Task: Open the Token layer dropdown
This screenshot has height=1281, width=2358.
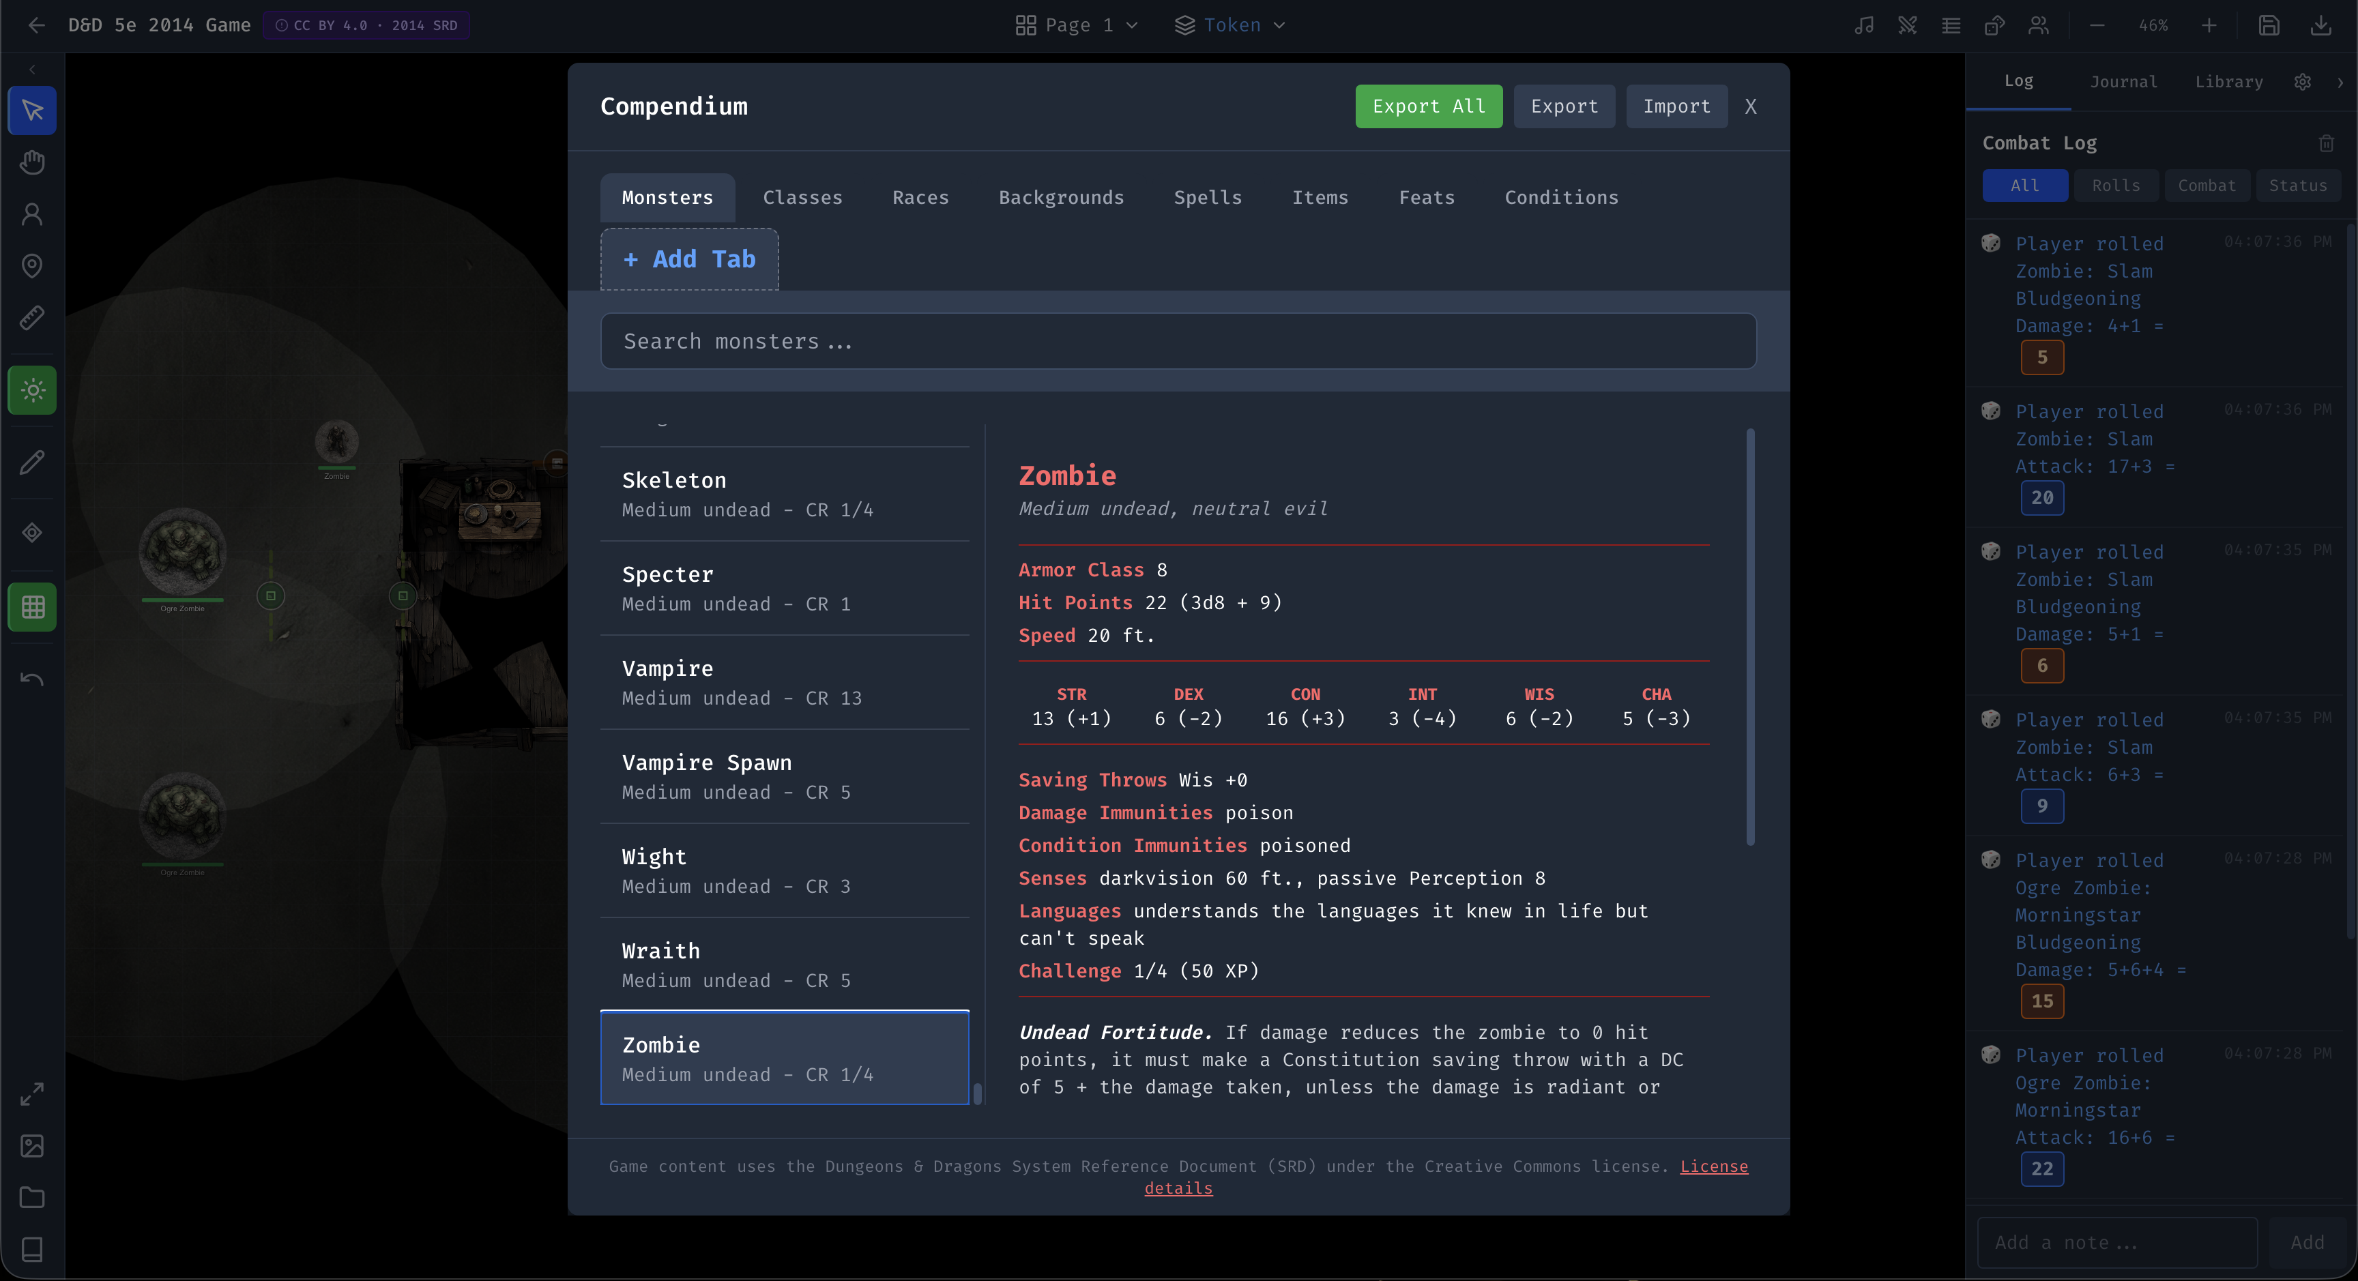Action: tap(1230, 26)
